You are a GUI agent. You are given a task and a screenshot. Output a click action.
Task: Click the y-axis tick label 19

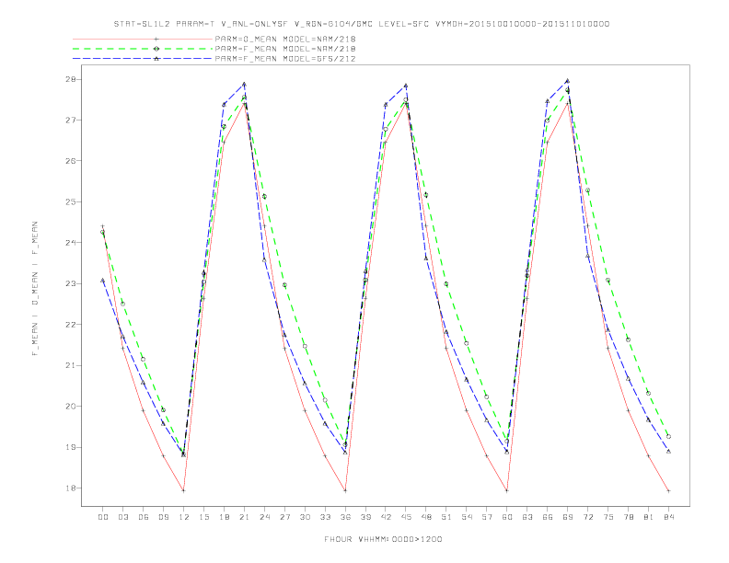[x=72, y=447]
